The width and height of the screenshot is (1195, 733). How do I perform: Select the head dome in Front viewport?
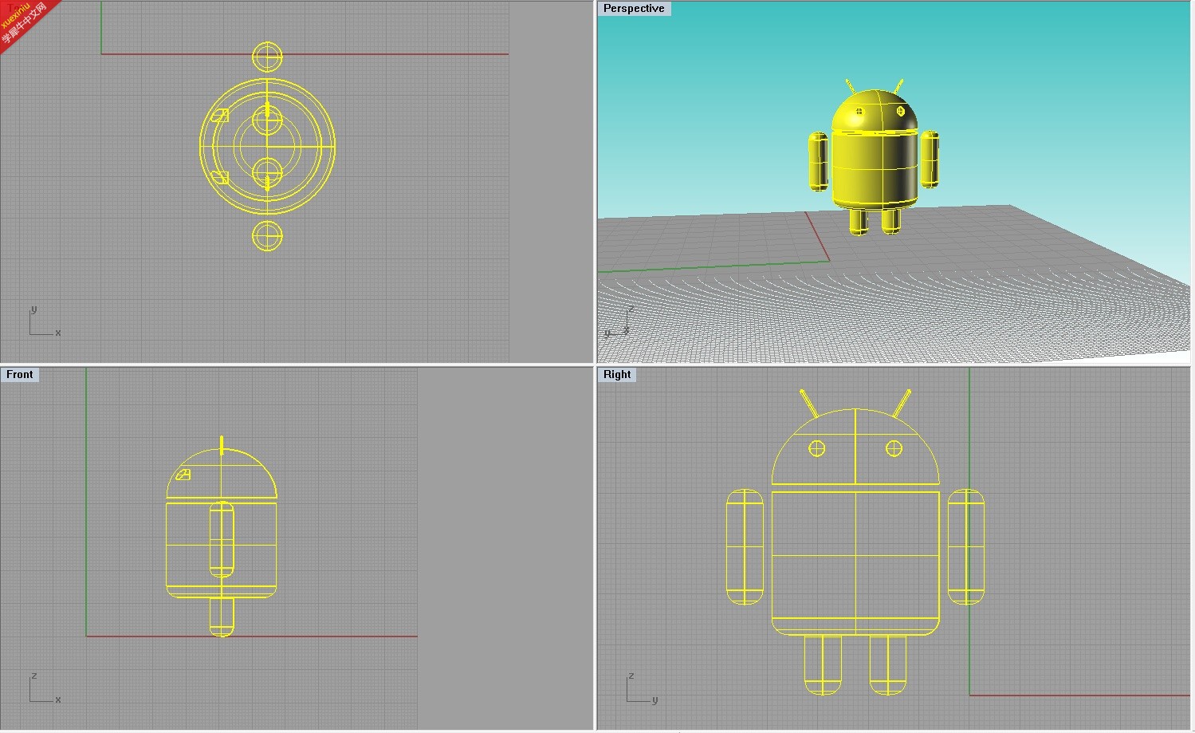coord(222,473)
